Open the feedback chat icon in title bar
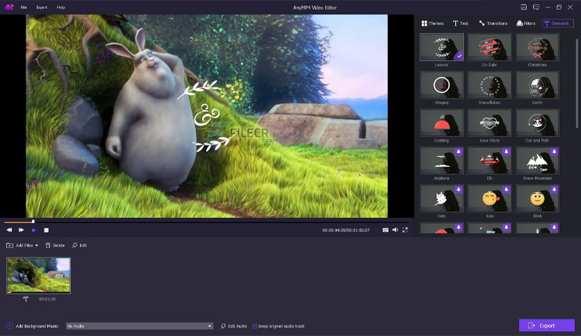 point(536,7)
